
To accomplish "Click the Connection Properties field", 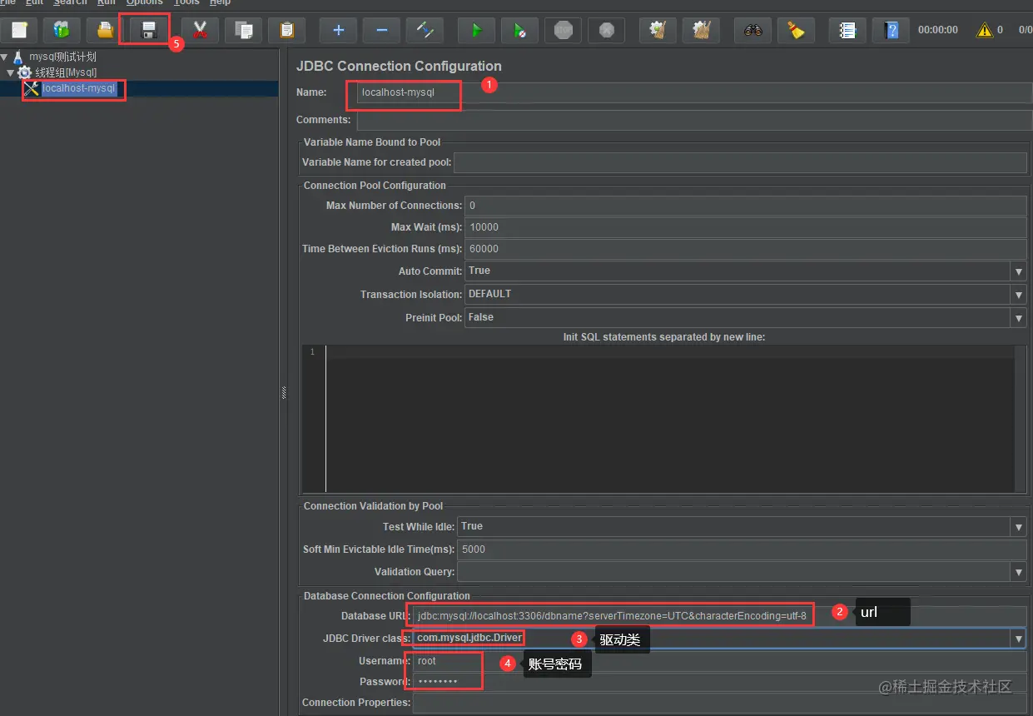I will click(720, 703).
